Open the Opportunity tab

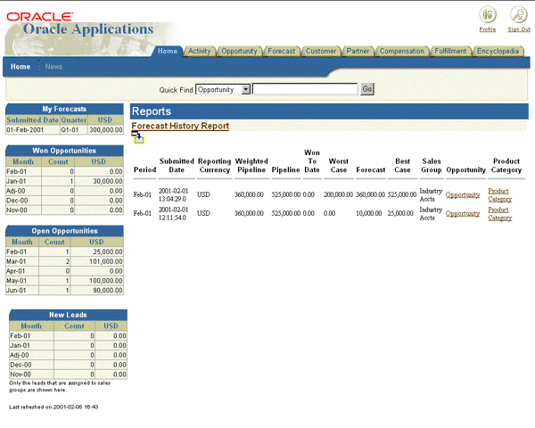tap(239, 52)
